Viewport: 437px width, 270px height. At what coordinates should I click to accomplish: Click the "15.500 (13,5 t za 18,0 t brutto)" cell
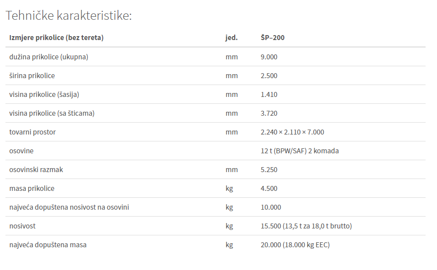[306, 226]
